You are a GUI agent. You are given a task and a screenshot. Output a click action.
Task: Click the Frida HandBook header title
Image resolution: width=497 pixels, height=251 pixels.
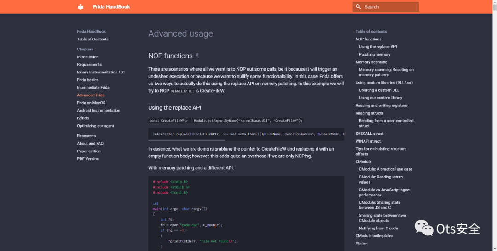click(x=111, y=7)
